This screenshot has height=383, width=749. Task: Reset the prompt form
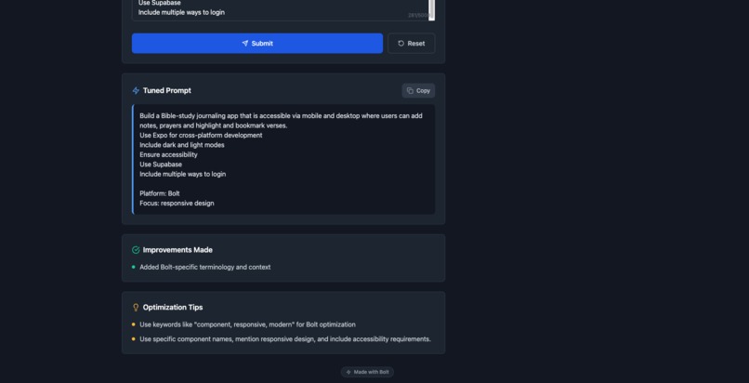pos(412,44)
